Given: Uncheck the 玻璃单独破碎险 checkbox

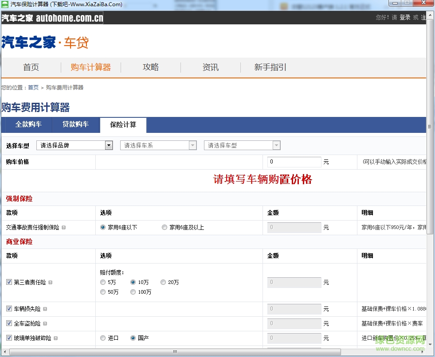Looking at the screenshot, I should pos(9,338).
